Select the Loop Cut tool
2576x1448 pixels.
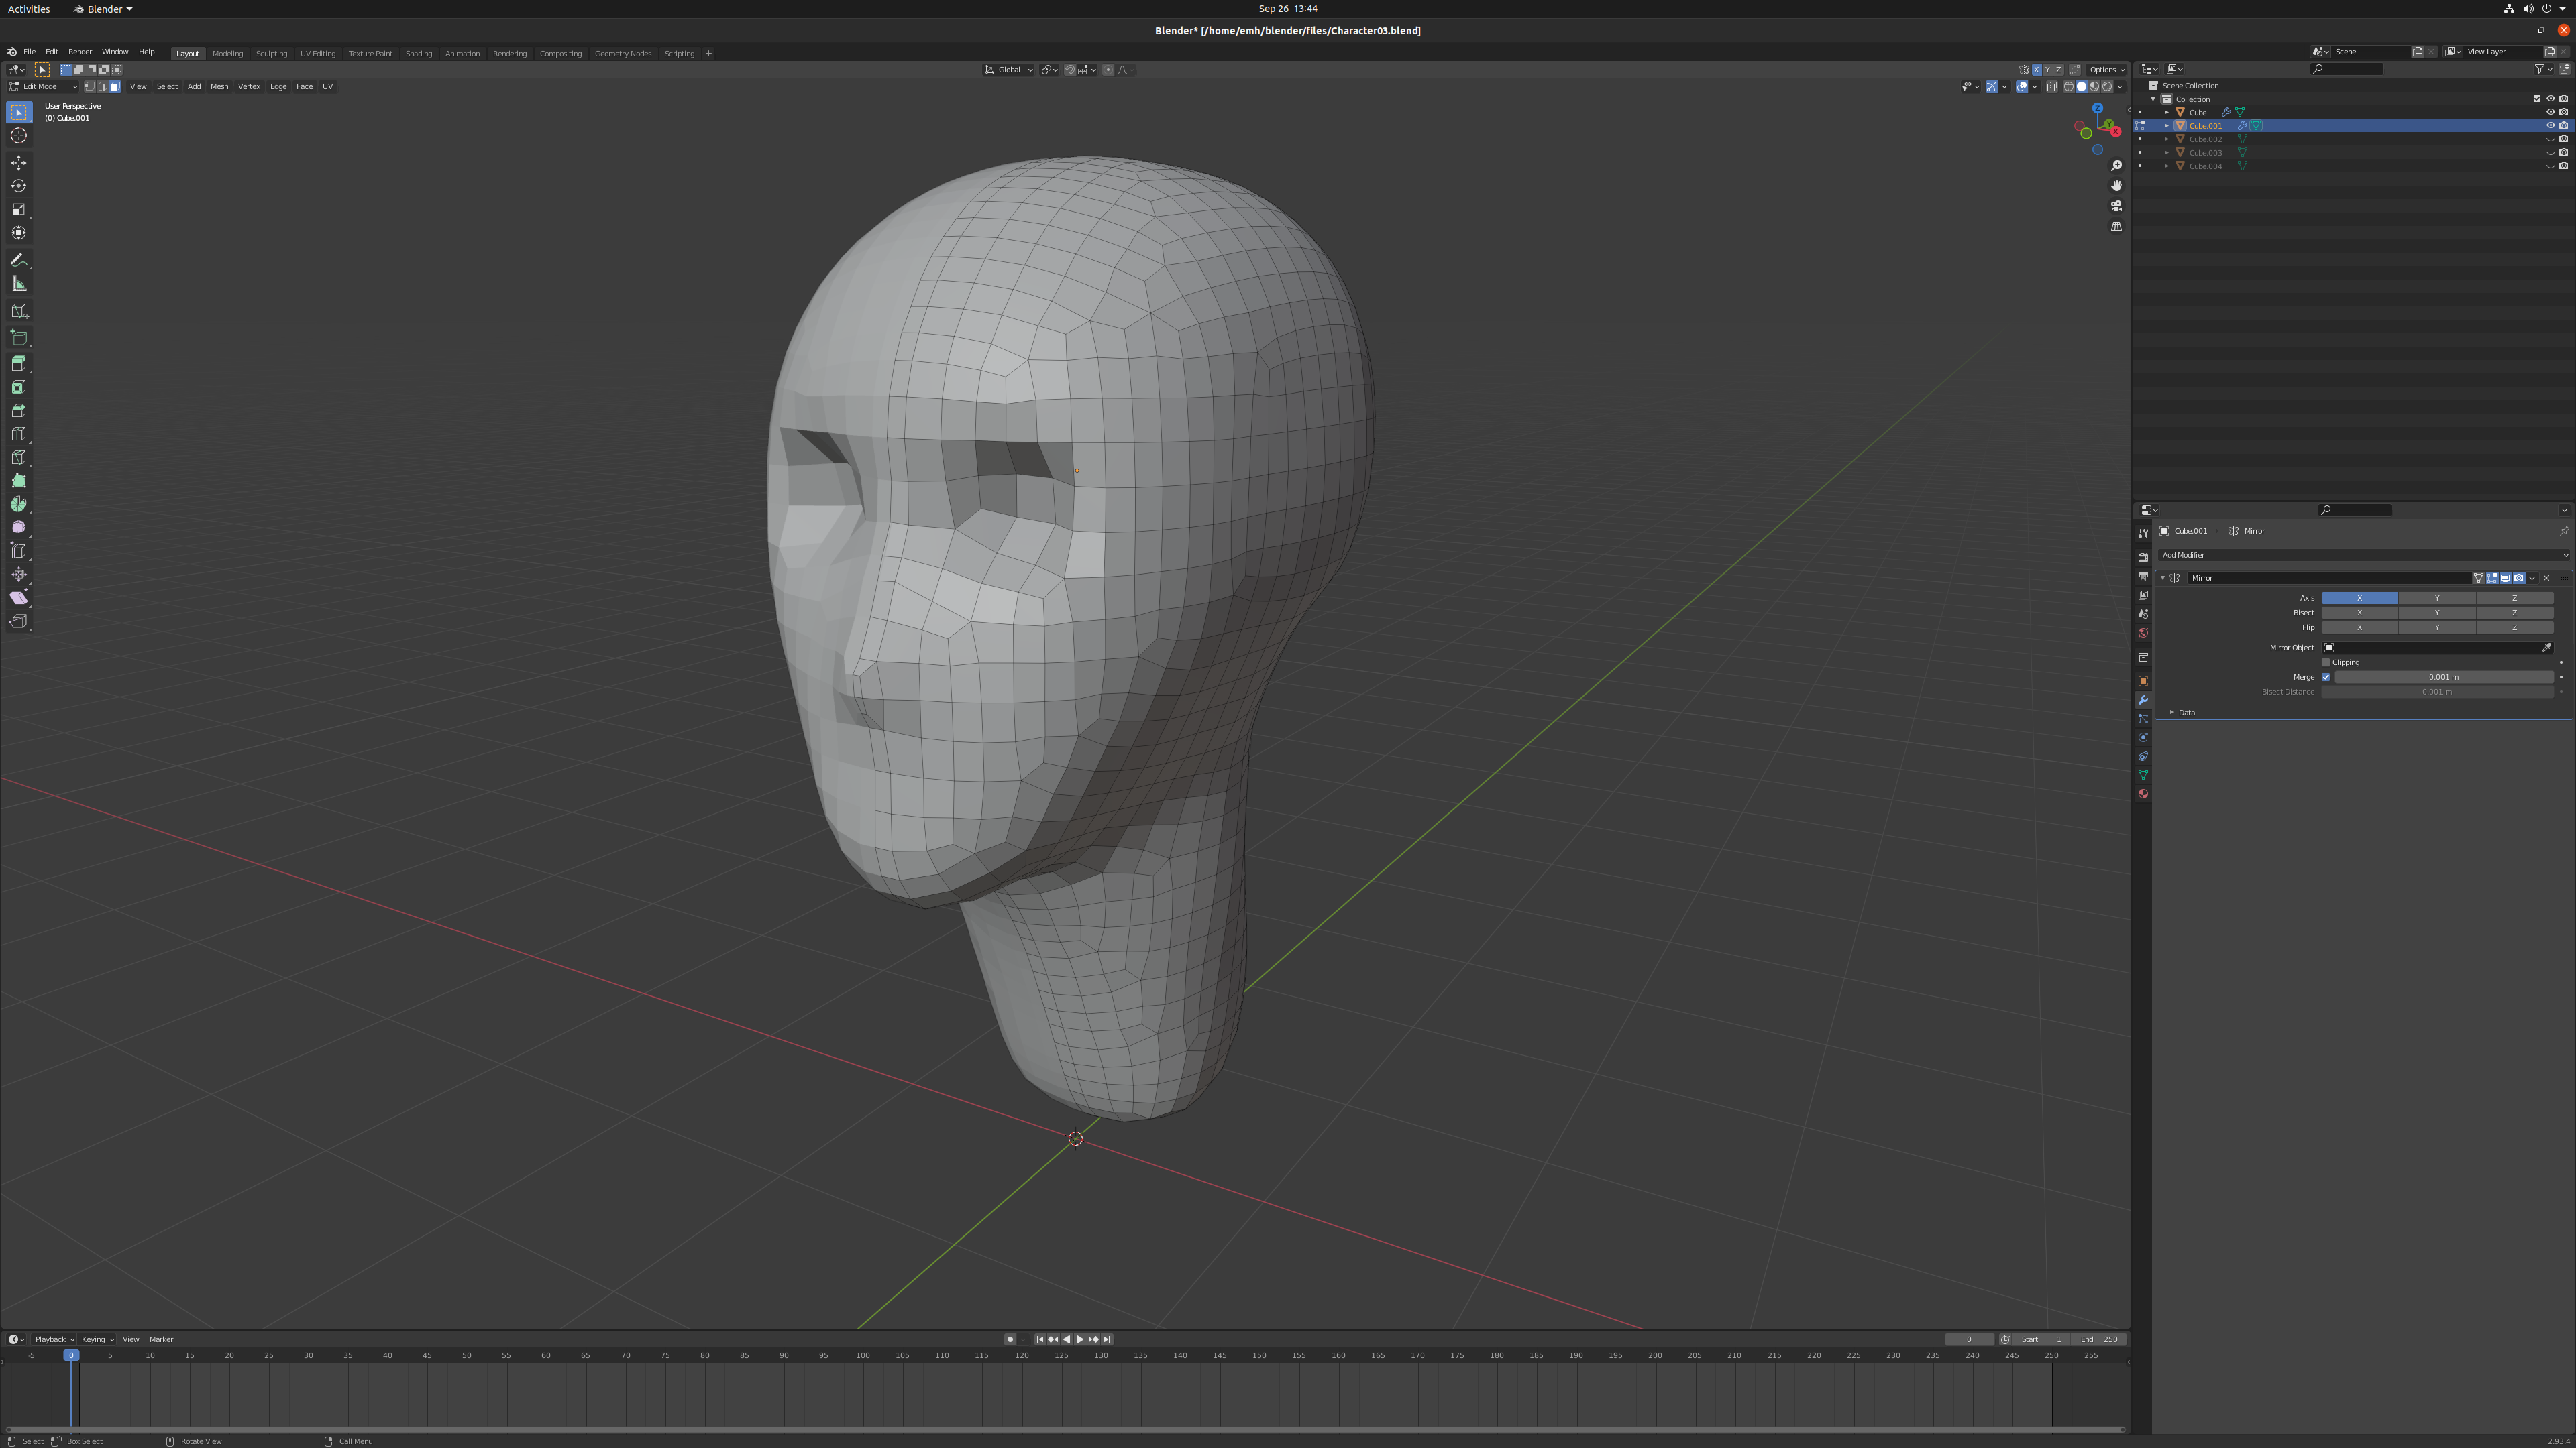[x=19, y=434]
